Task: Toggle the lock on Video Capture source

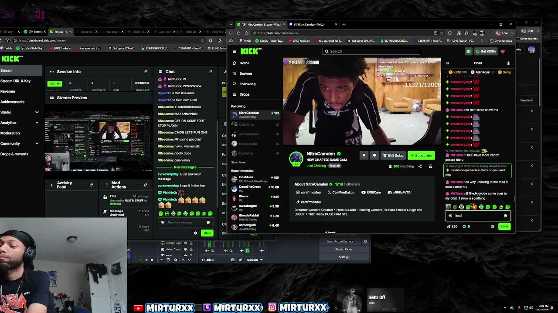Action: (x=191, y=250)
